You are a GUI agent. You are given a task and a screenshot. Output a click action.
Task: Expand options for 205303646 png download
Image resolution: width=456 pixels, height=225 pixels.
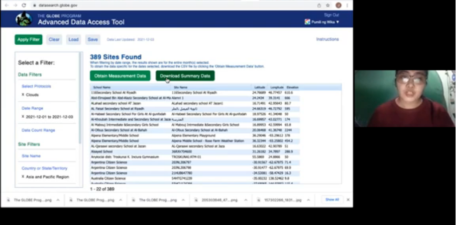[245, 200]
